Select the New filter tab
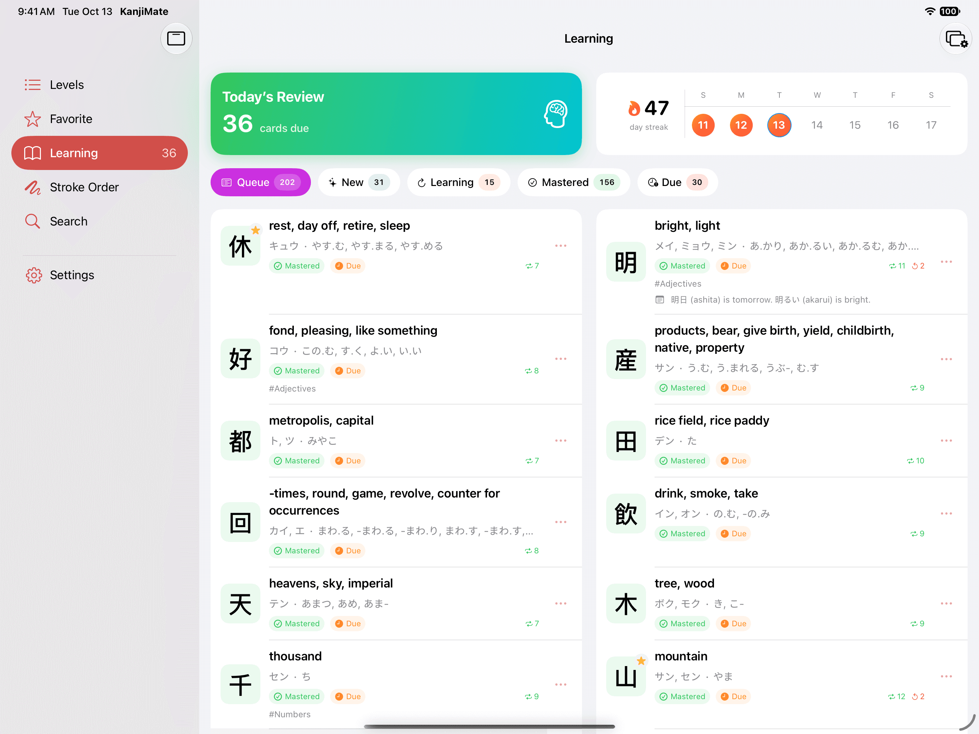This screenshot has height=734, width=979. pos(359,182)
